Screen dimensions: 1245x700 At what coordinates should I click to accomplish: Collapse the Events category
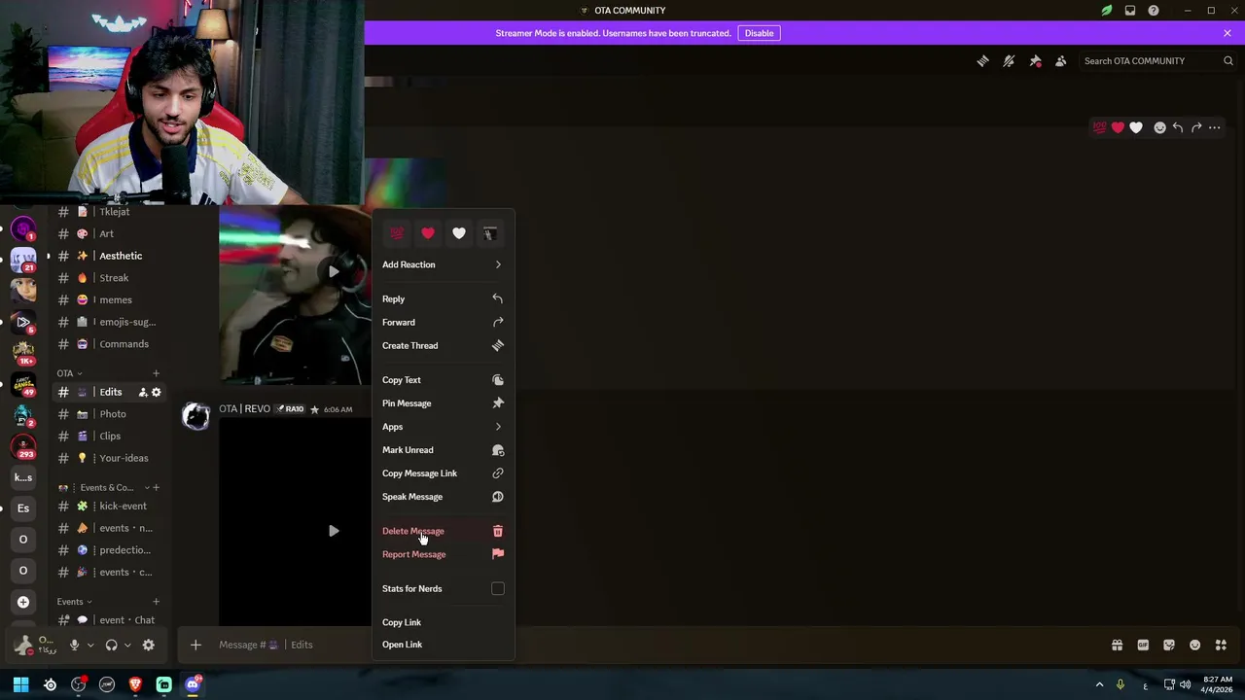pyautogui.click(x=75, y=602)
